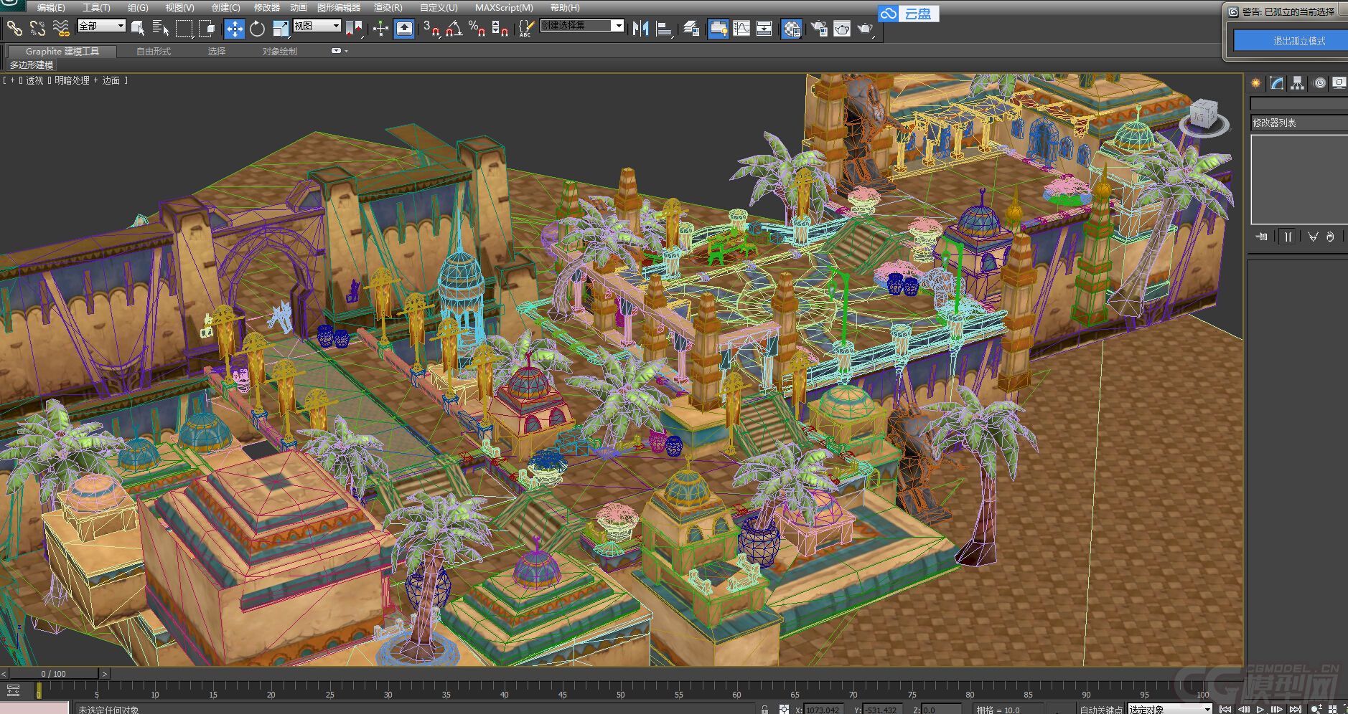Image resolution: width=1348 pixels, height=714 pixels.
Task: Open the 渲染(R) menu
Action: [388, 7]
